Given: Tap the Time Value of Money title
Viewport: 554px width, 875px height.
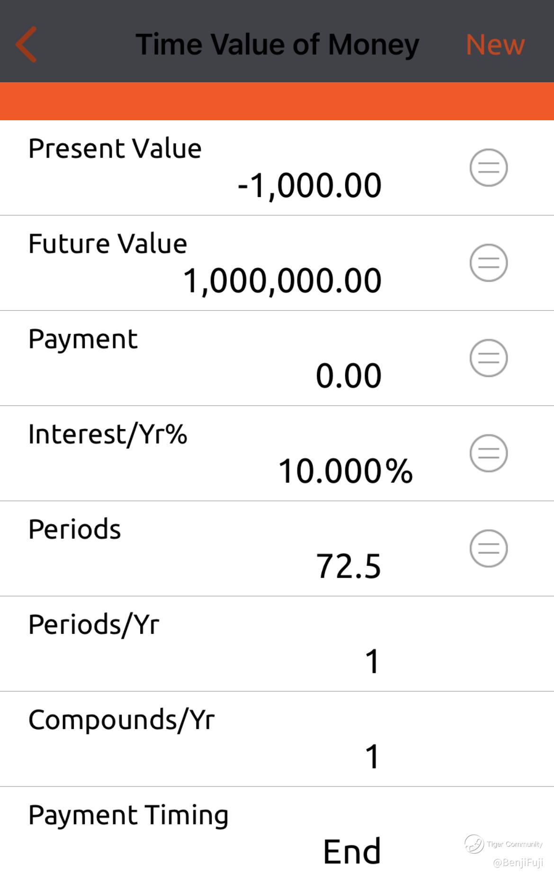Looking at the screenshot, I should (277, 45).
